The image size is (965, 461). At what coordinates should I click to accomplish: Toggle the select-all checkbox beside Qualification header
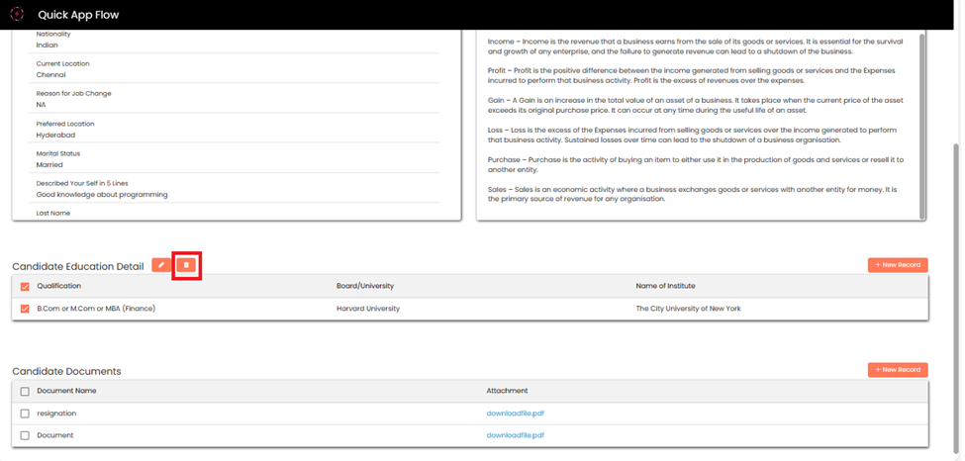(26, 286)
